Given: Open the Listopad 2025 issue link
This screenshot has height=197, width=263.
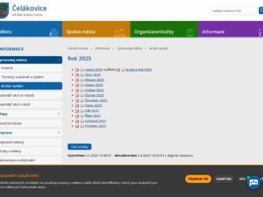Looking at the screenshot, I should pyautogui.click(x=96, y=121).
